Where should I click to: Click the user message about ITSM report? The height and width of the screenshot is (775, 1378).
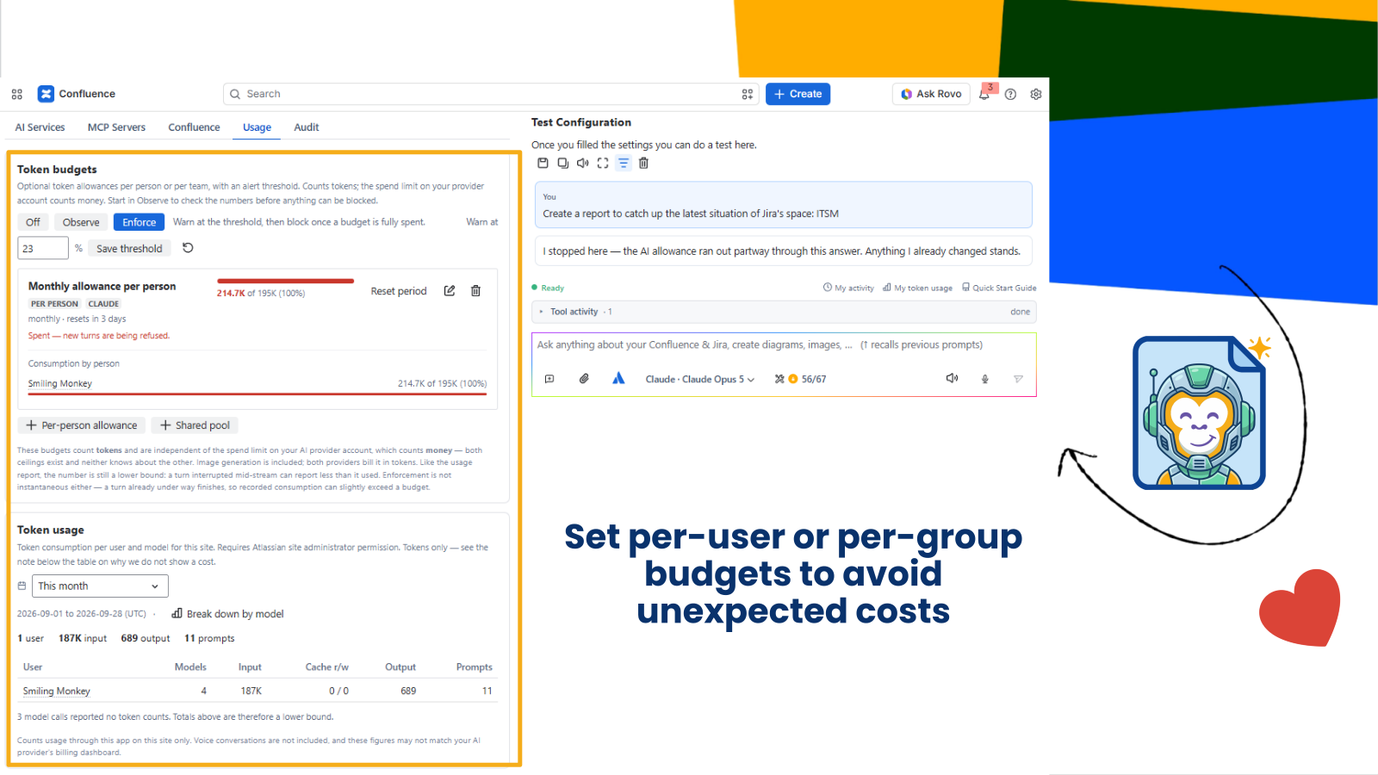click(x=784, y=205)
